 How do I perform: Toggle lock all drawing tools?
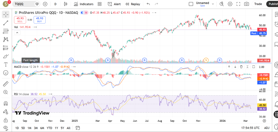click(x=6, y=120)
